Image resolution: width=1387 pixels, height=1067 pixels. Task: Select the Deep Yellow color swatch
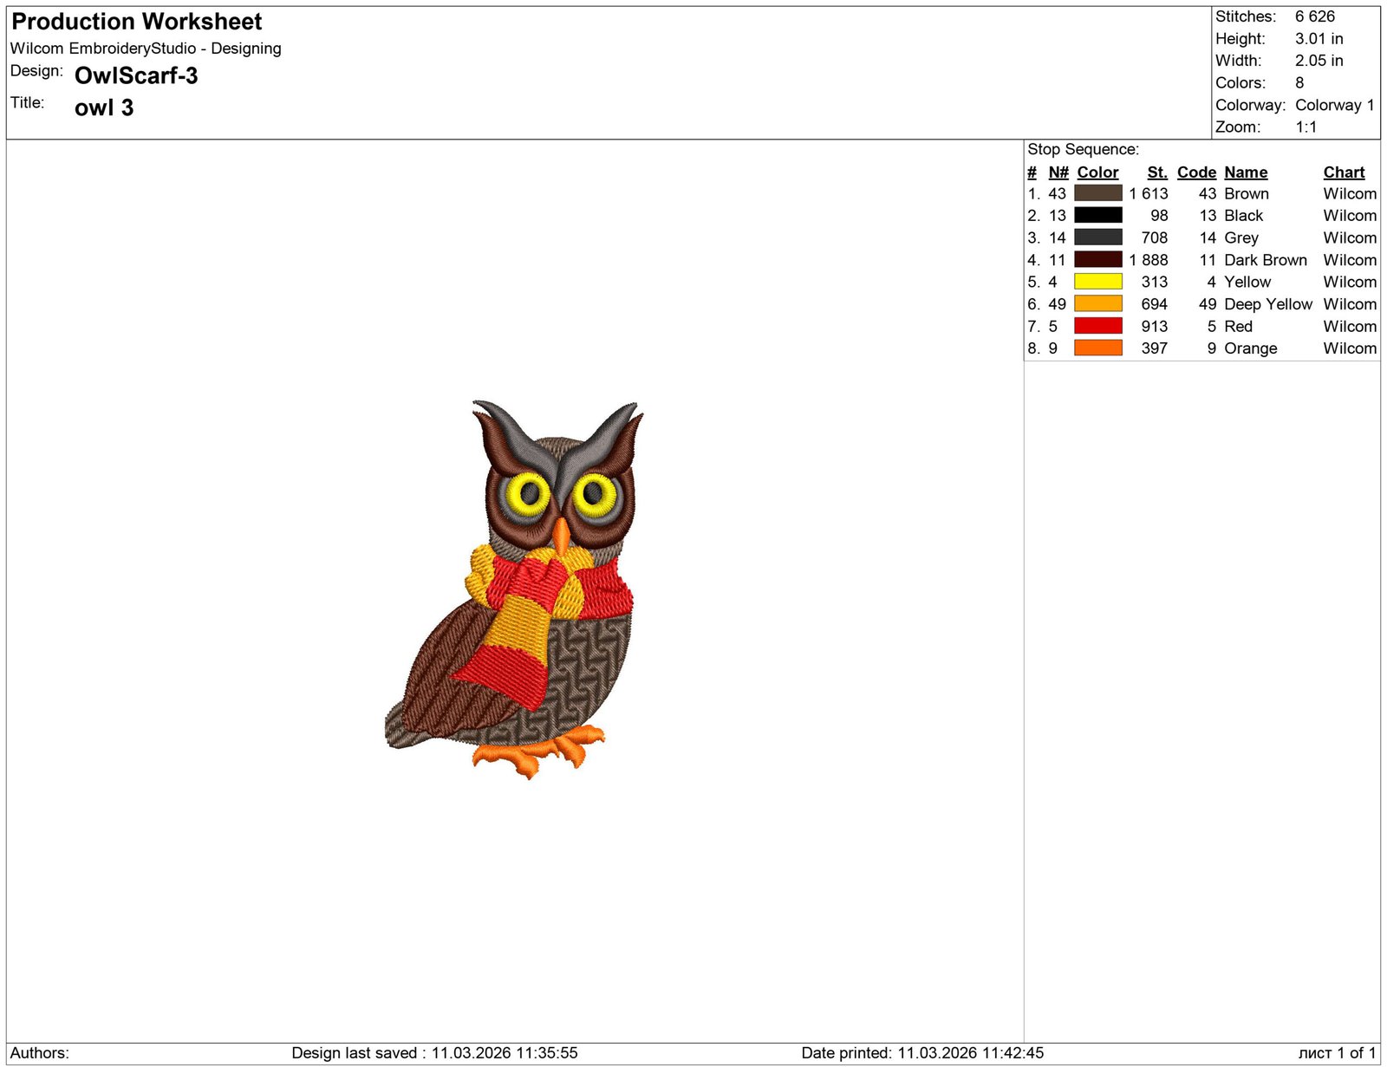click(x=1097, y=303)
